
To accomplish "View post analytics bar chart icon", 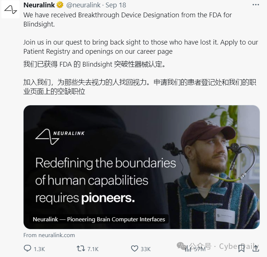I will tap(188, 249).
